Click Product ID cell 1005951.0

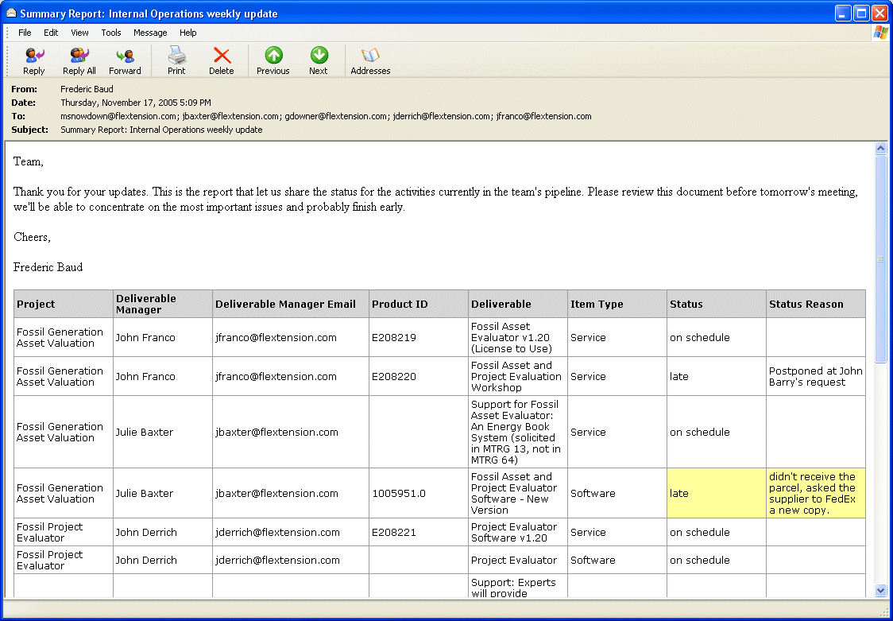pos(419,494)
